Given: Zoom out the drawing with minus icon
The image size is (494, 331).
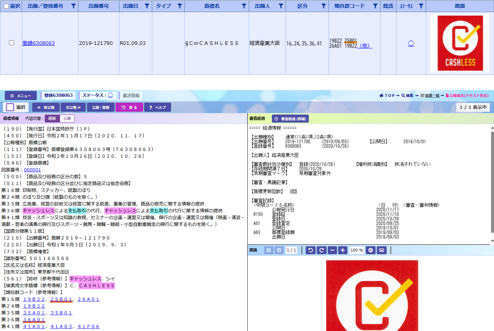Looking at the screenshot, I should pyautogui.click(x=332, y=250).
